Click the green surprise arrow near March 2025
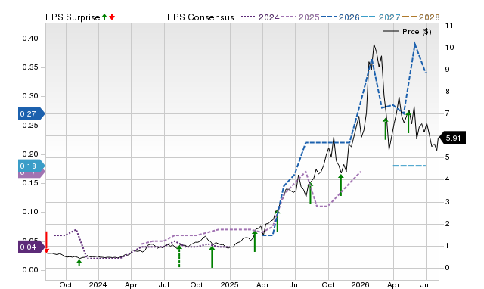 click(x=255, y=241)
